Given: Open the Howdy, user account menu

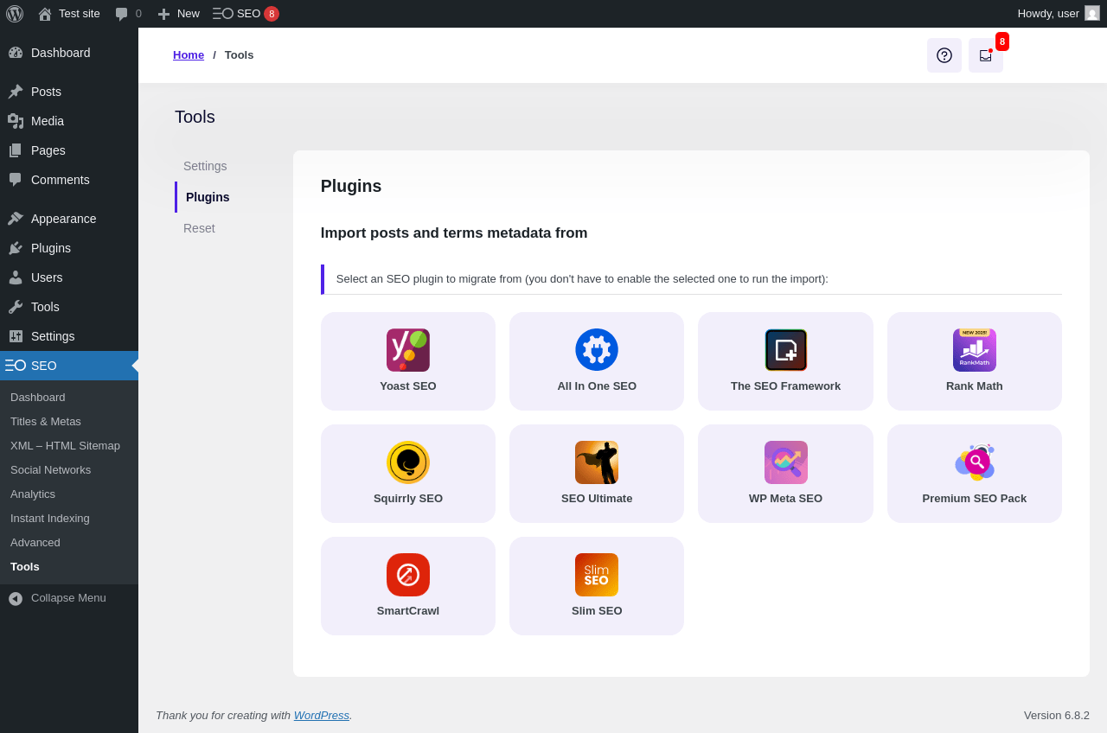Looking at the screenshot, I should [x=1059, y=14].
